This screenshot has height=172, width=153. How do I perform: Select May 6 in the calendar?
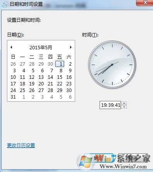tap(42, 71)
